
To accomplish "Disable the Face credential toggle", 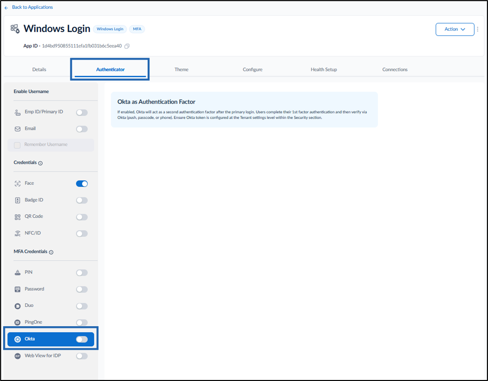I will tap(82, 184).
